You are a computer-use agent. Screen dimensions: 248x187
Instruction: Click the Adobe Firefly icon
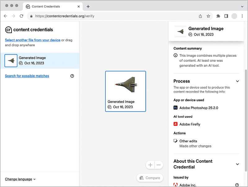point(175,124)
